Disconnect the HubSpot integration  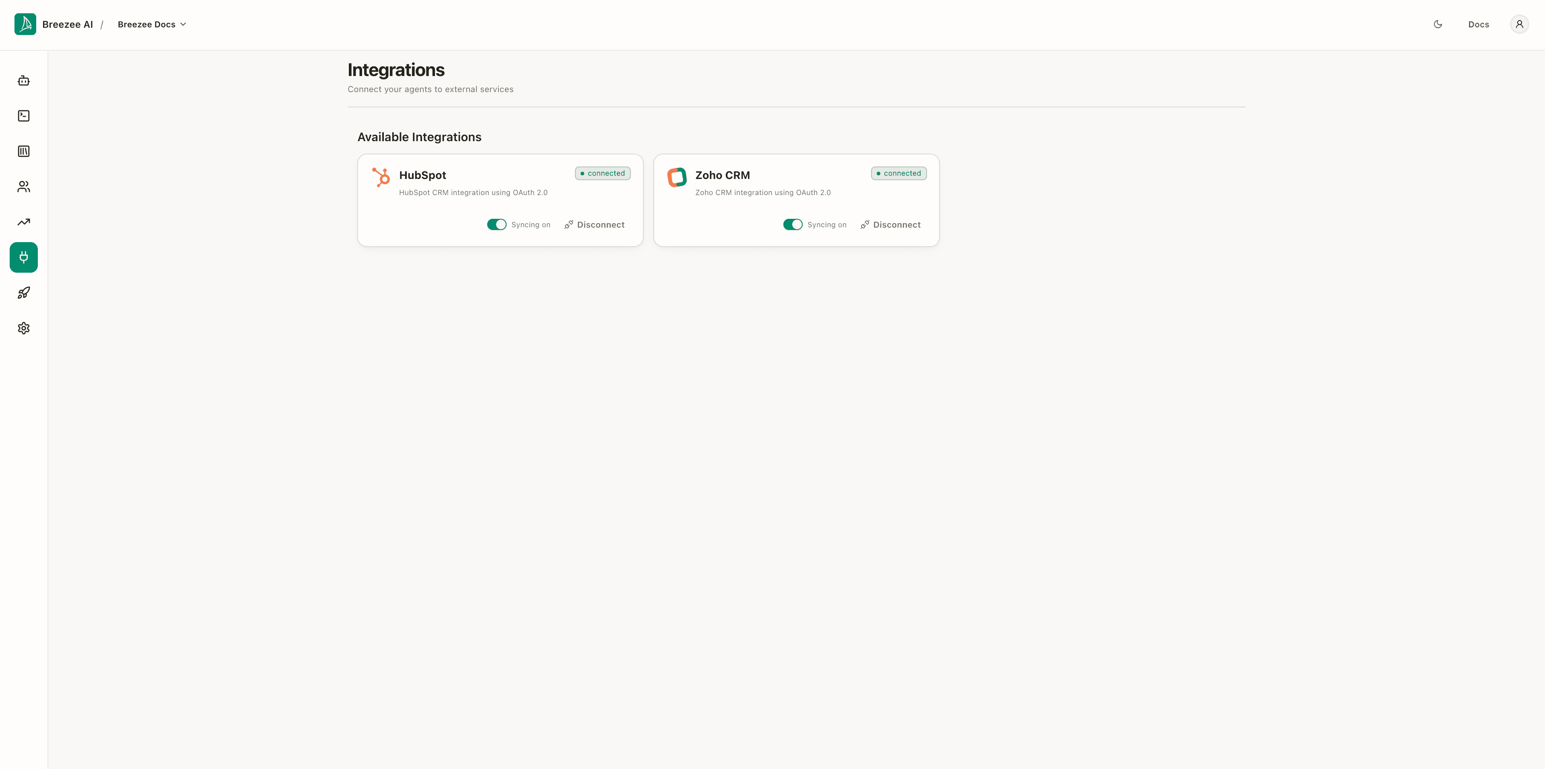pyautogui.click(x=594, y=224)
